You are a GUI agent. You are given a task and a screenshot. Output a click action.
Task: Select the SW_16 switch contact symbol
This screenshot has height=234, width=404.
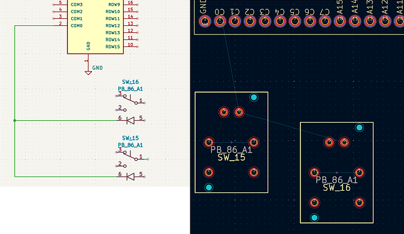point(131,99)
